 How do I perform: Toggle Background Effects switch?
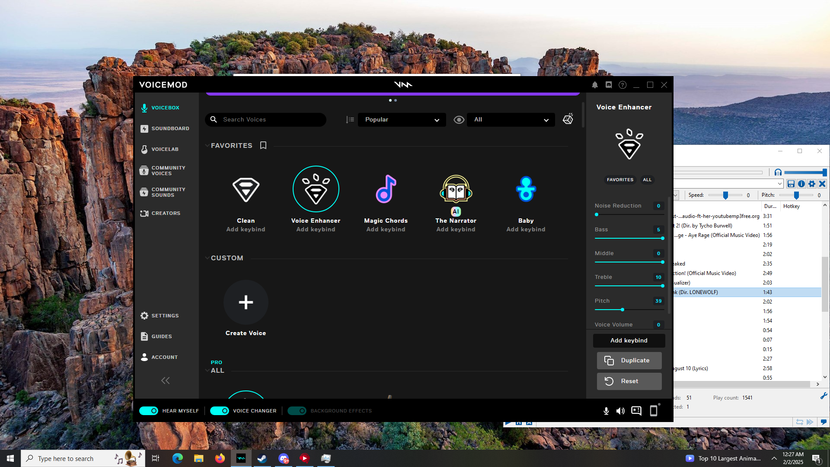(x=297, y=411)
